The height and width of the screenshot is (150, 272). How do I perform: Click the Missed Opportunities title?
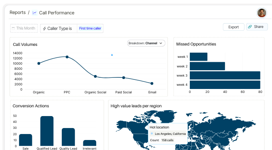tap(196, 44)
